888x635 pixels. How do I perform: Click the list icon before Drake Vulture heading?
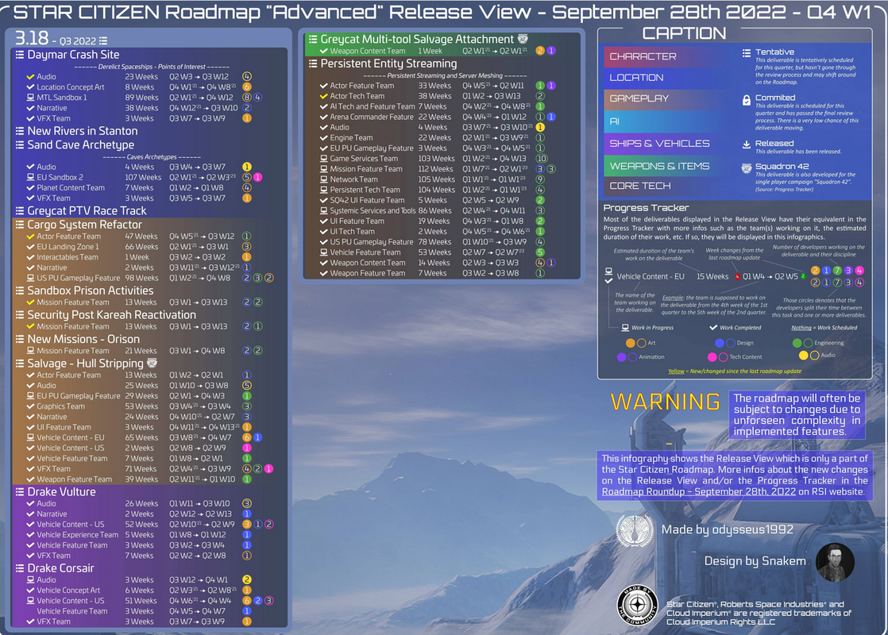pyautogui.click(x=20, y=492)
